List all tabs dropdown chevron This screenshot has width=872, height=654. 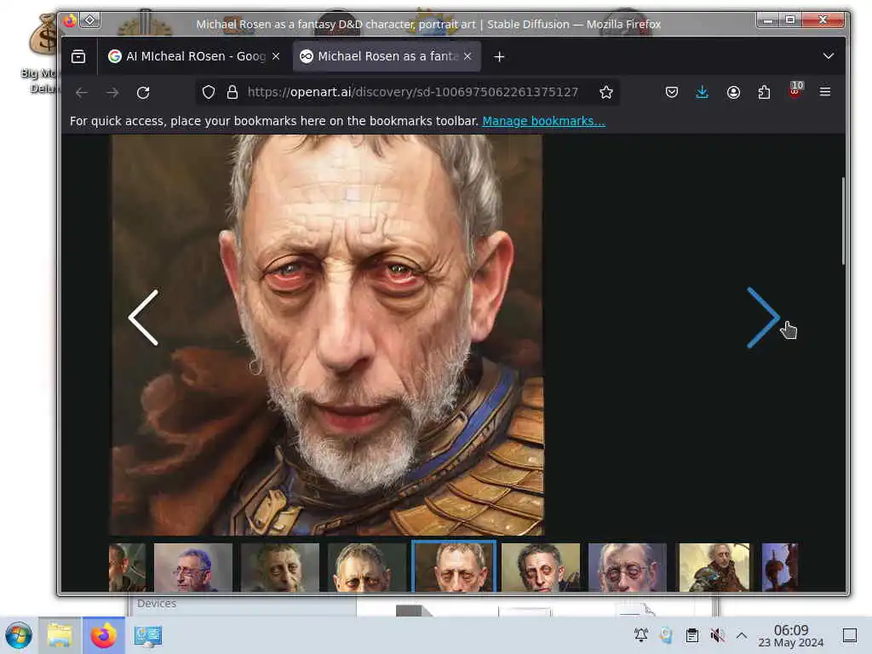pyautogui.click(x=828, y=56)
